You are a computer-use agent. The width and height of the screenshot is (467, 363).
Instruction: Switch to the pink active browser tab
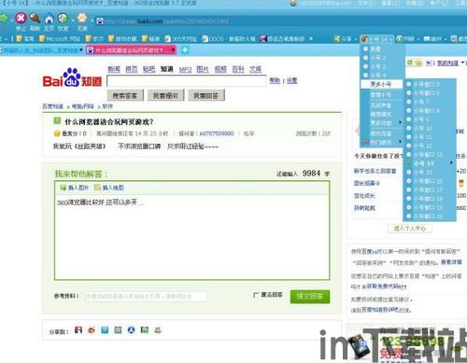(x=131, y=50)
